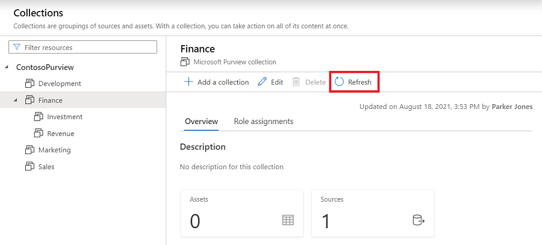Open the Assets card showing 0

(241, 214)
